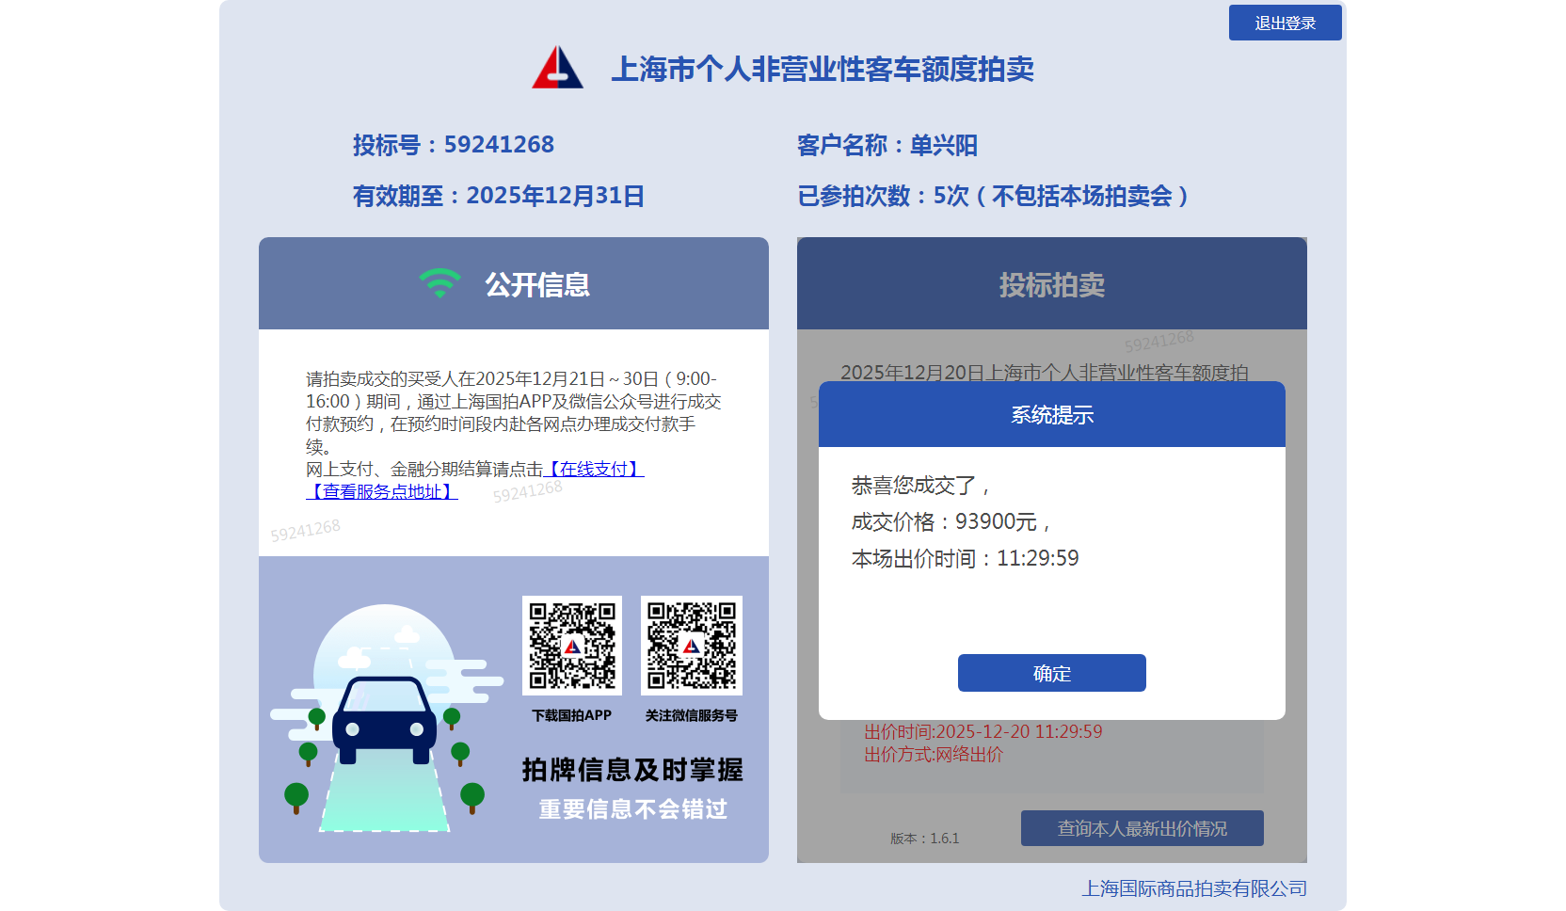This screenshot has height=911, width=1566.
Task: Open the 查看服务点地址 link
Action: pos(382,491)
